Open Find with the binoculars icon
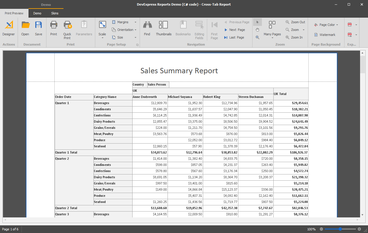Image resolution: width=368 pixels, height=233 pixels. tap(147, 25)
